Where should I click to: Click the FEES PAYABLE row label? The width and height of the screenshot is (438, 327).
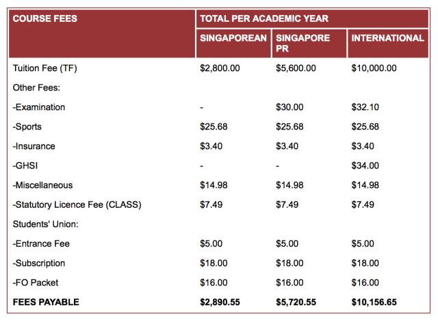click(46, 302)
